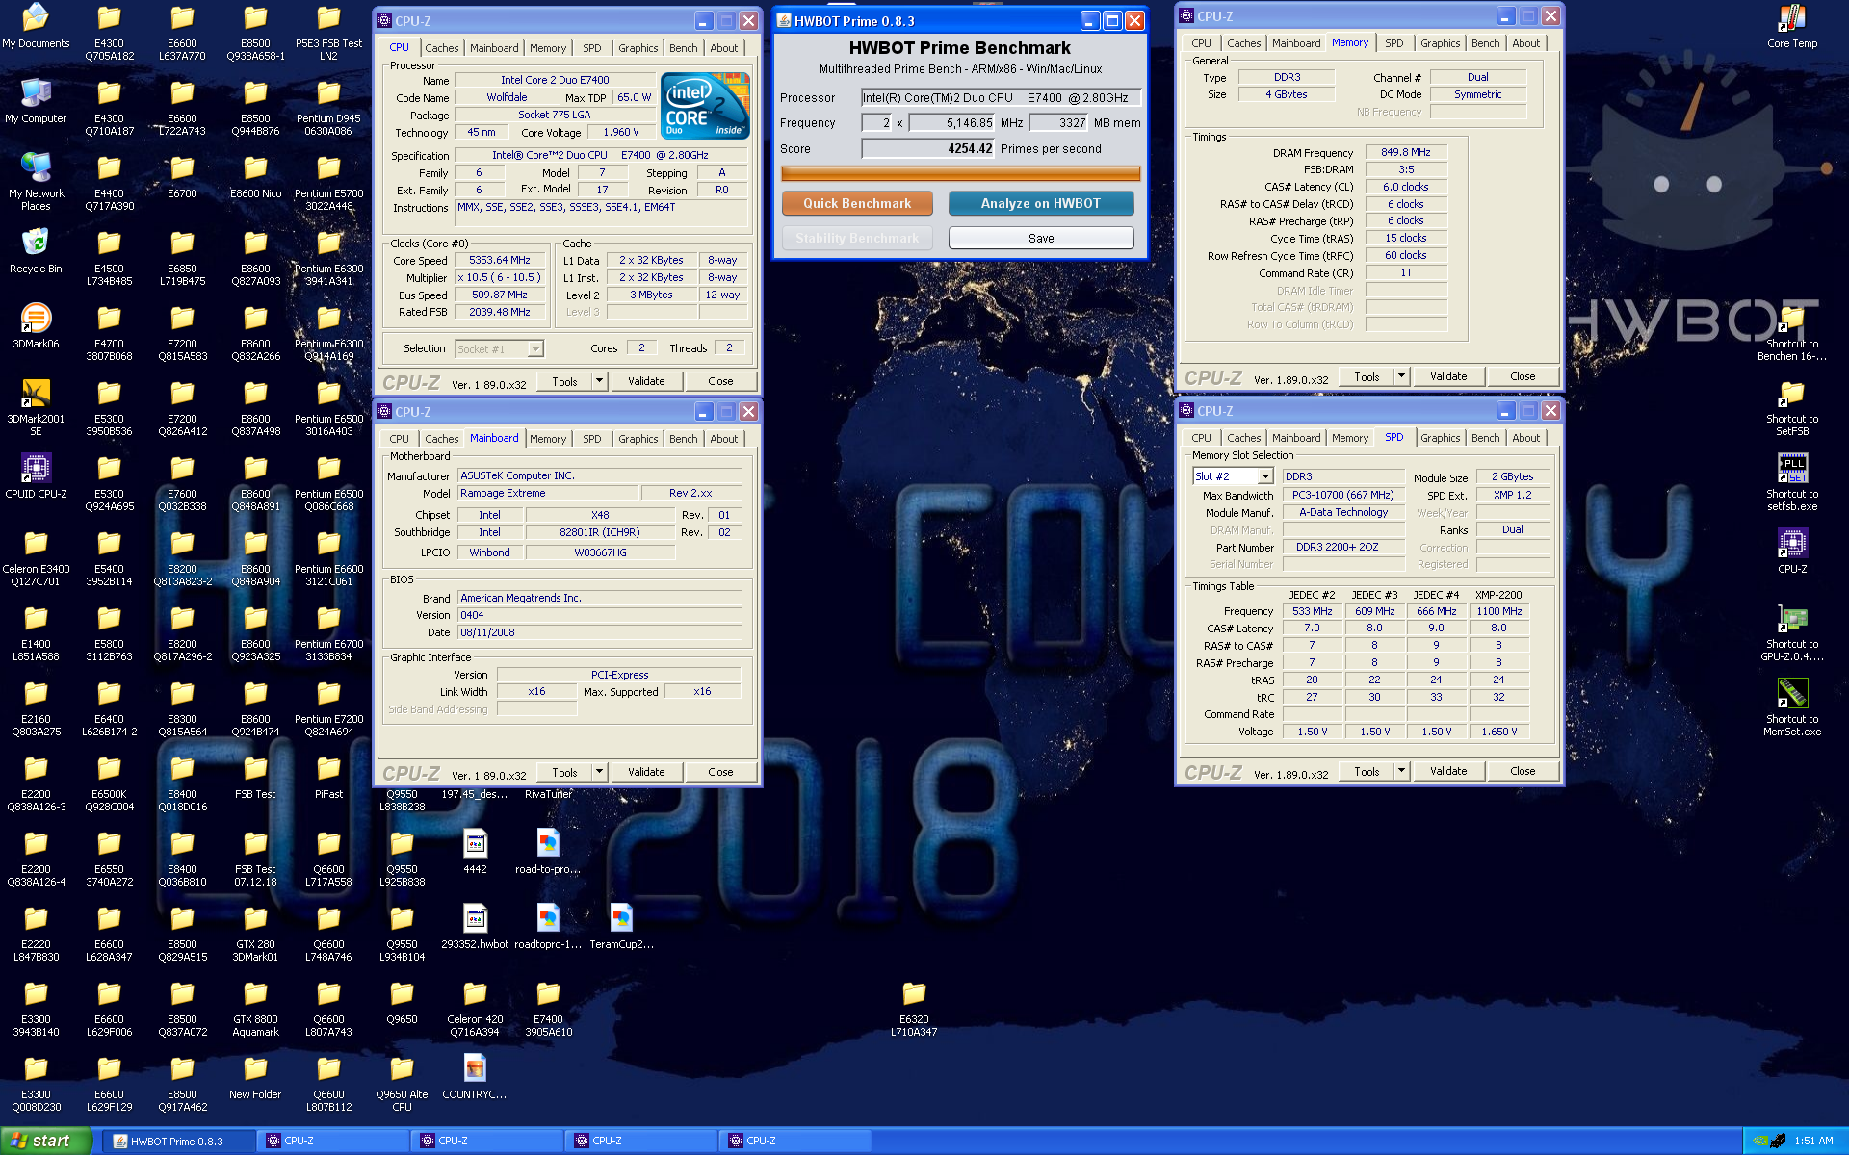Open Shortcut to Benchen 16 folder

coord(1792,333)
